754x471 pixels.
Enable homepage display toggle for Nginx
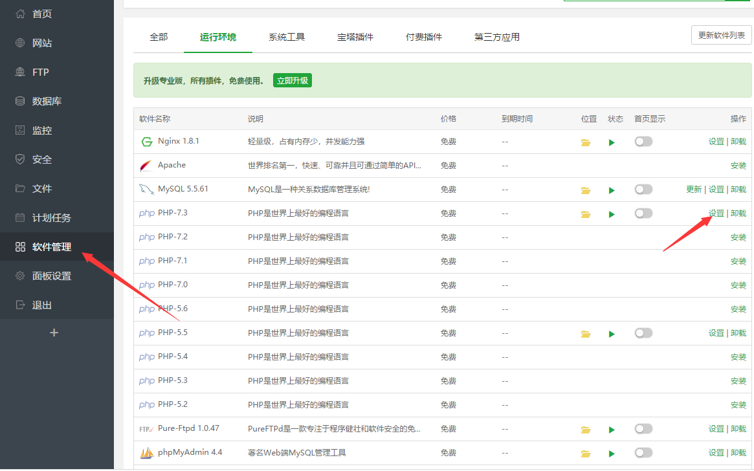[643, 141]
